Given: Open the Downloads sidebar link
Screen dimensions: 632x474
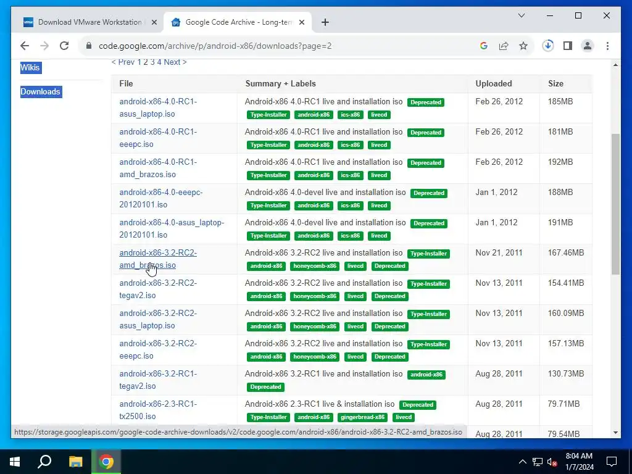Looking at the screenshot, I should point(41,91).
